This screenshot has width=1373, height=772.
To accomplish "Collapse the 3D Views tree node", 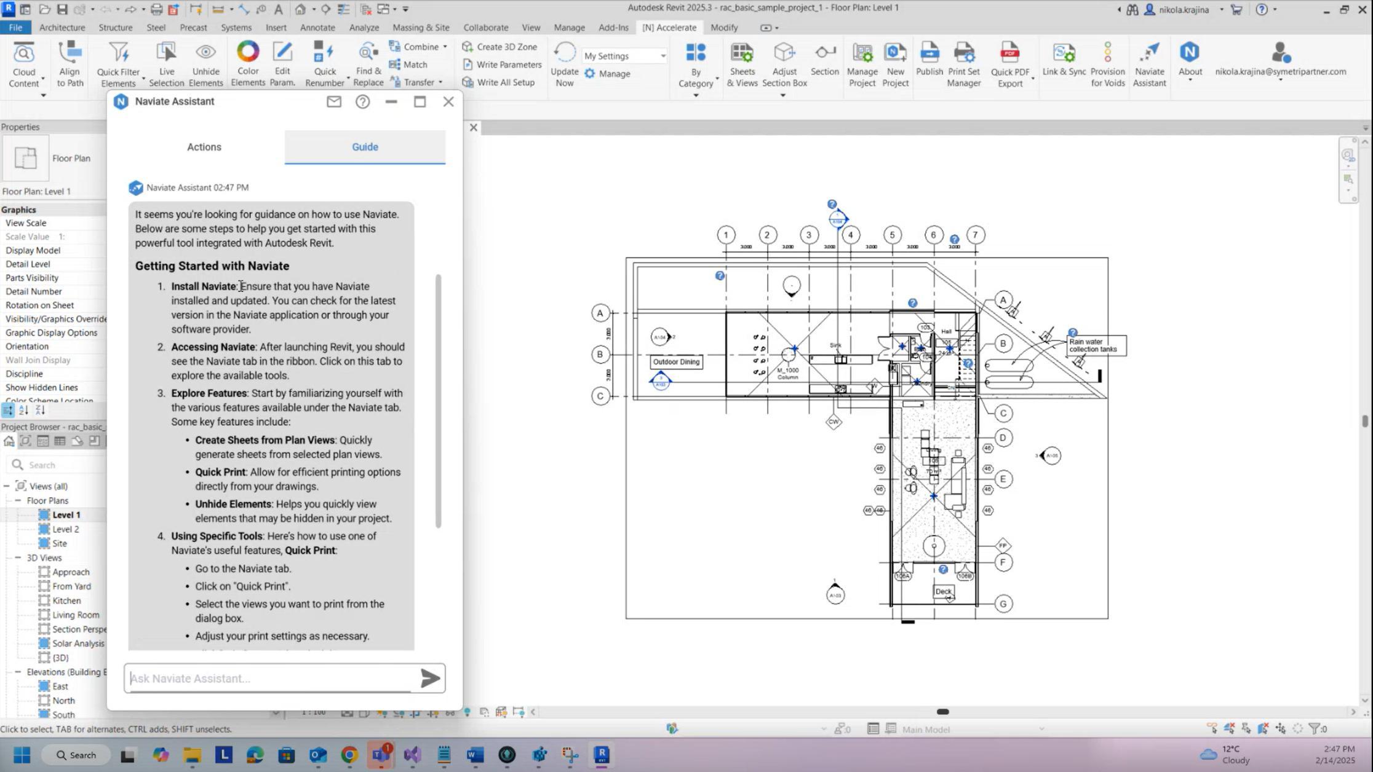I will pyautogui.click(x=18, y=557).
